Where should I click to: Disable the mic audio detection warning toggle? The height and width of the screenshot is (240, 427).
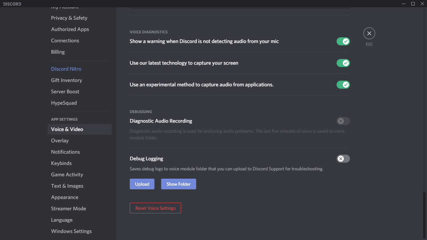pyautogui.click(x=343, y=41)
